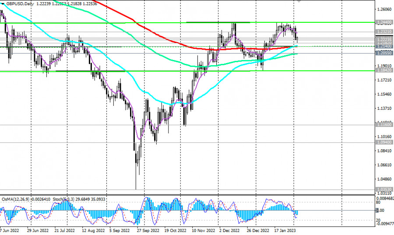The image size is (394, 235).
Task: Click the 1.2440 price level tag
Action: click(383, 21)
